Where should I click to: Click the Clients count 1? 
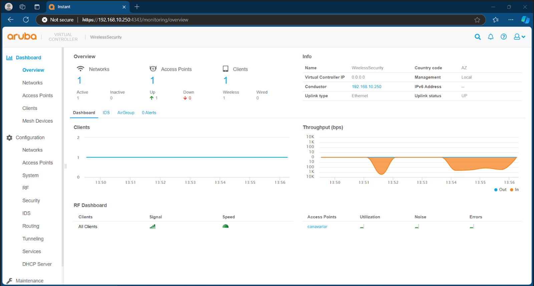pos(225,80)
